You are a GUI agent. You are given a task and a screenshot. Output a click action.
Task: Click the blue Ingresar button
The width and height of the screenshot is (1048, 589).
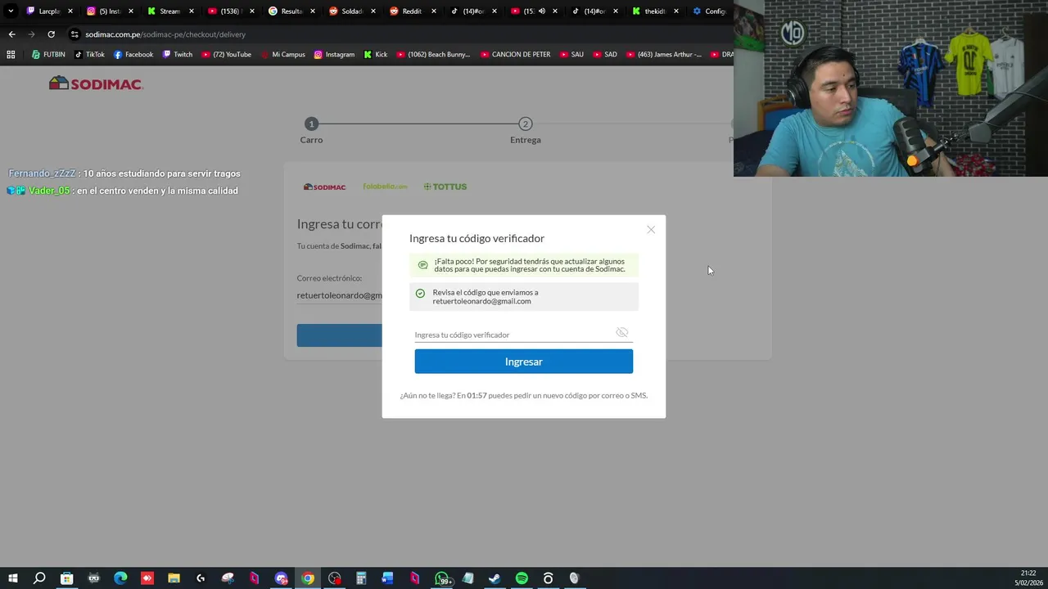(x=523, y=362)
